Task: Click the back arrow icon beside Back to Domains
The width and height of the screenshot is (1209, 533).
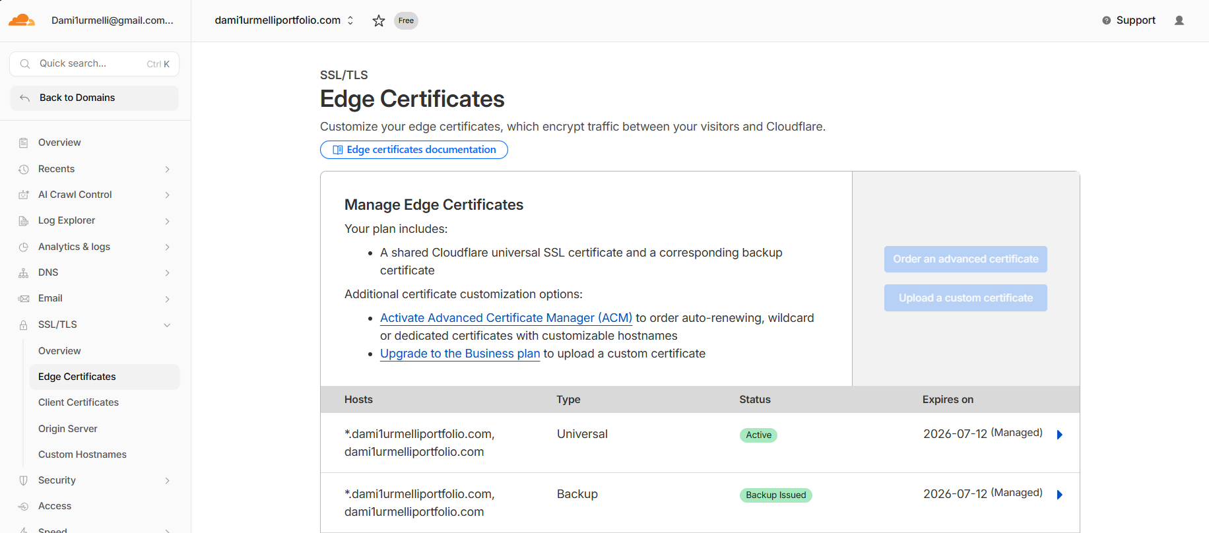Action: [25, 98]
